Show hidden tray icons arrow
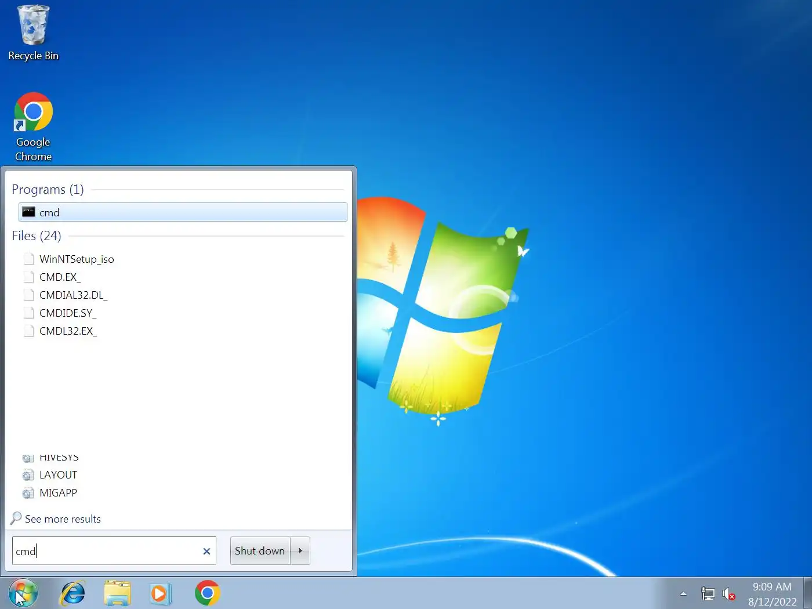 (683, 593)
